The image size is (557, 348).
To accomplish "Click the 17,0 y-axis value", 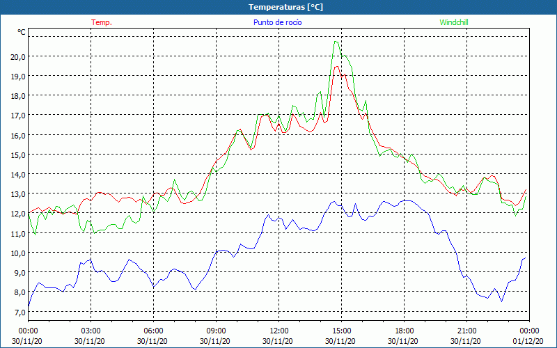I will pos(18,116).
